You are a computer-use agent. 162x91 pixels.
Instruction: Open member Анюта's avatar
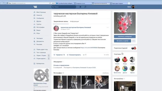pyautogui.click(x=132, y=60)
